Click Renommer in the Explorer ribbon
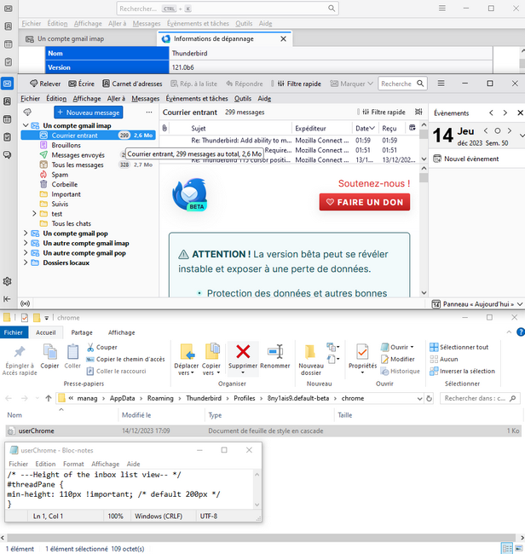 [x=275, y=356]
